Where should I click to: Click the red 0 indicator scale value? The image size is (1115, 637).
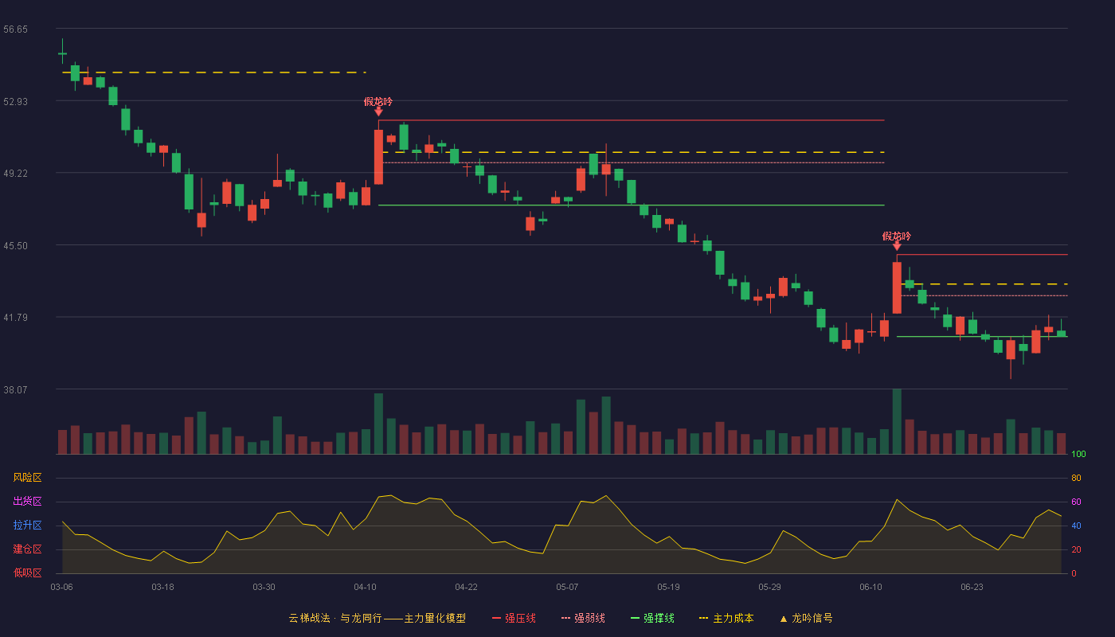[x=1074, y=573]
